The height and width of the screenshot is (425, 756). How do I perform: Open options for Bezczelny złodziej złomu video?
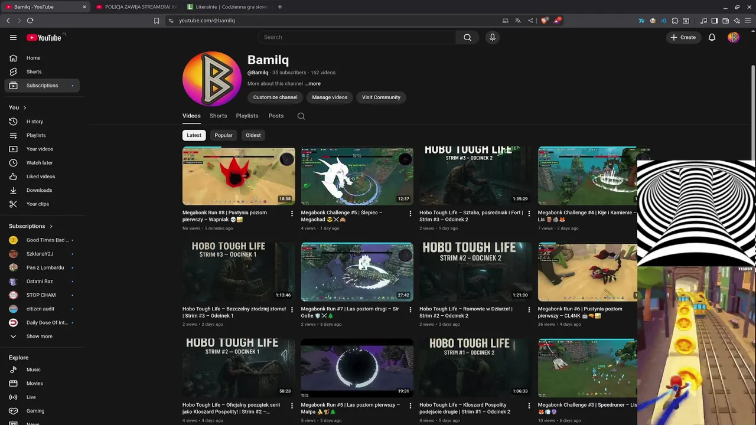coord(292,309)
